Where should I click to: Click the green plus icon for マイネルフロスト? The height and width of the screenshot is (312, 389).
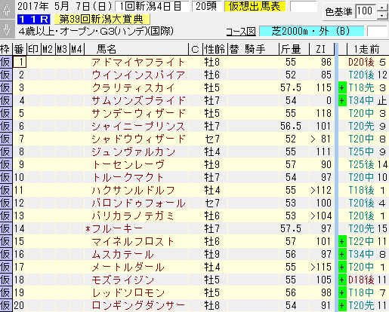coord(342,241)
